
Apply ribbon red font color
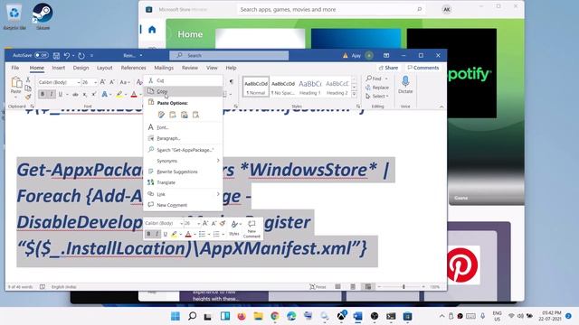134,95
